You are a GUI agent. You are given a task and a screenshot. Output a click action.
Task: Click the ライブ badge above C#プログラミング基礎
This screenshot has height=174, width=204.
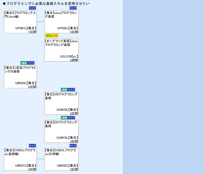point(71,118)
